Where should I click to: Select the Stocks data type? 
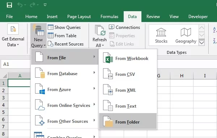click(x=161, y=35)
